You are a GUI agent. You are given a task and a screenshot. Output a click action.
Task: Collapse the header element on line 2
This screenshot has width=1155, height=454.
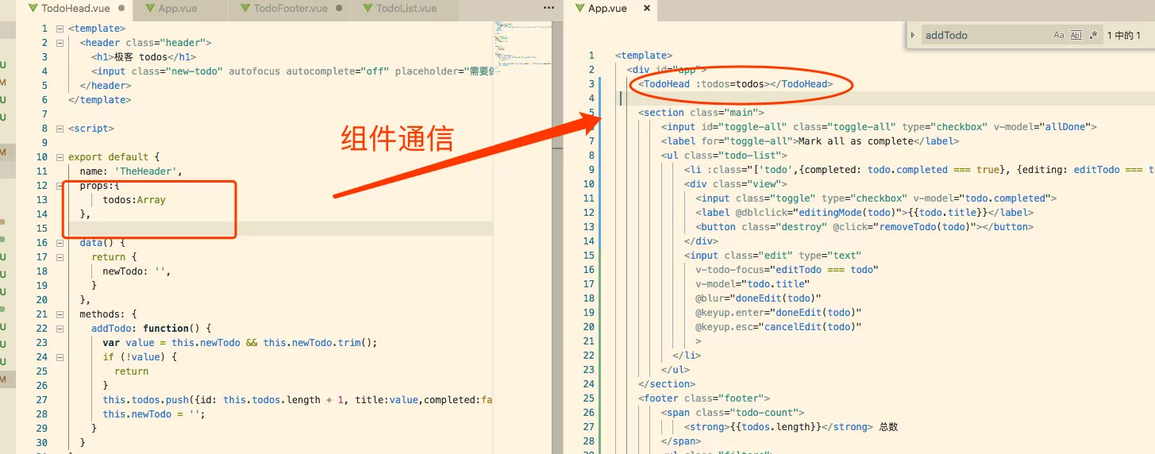point(60,43)
